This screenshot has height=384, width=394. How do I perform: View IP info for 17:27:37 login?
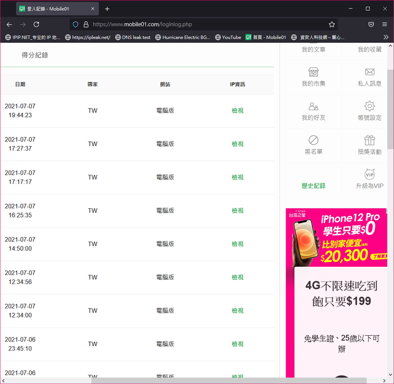[x=237, y=144]
